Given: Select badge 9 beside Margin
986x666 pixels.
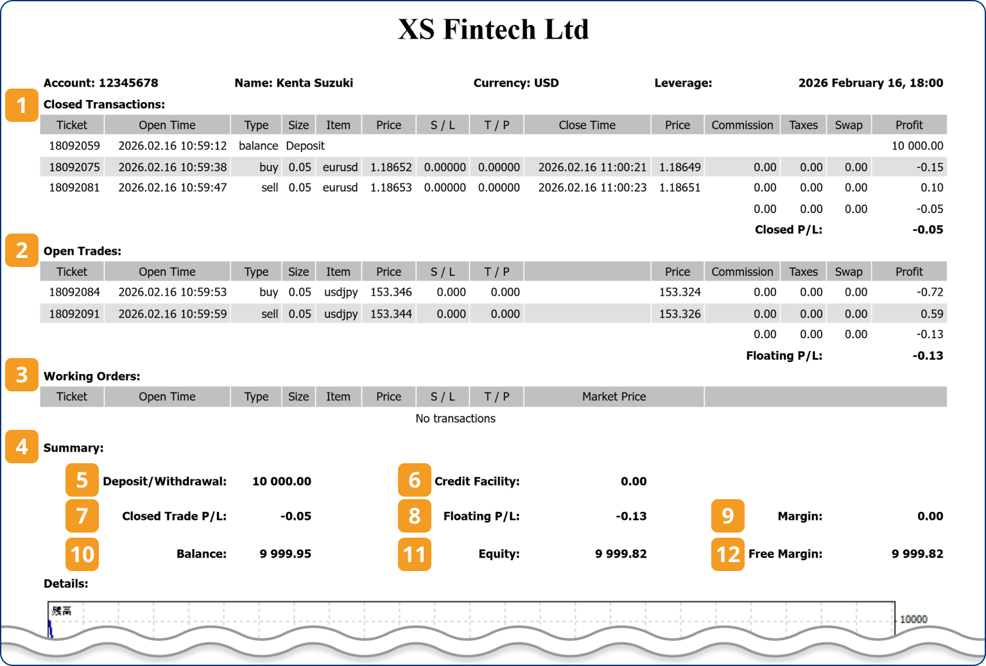Looking at the screenshot, I should click(x=727, y=516).
